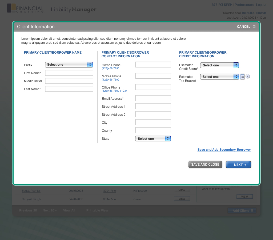Select the State dropdown
Screen dimensions: 273x240
point(153,139)
